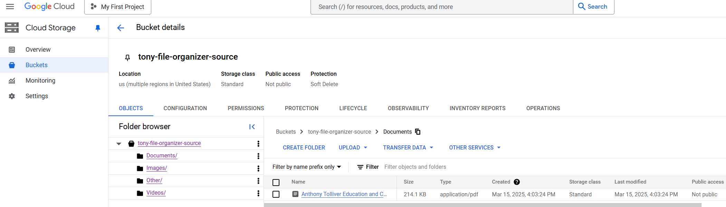Image resolution: width=726 pixels, height=207 pixels.
Task: Toggle the Cloud Storage pin icon
Action: (x=98, y=28)
